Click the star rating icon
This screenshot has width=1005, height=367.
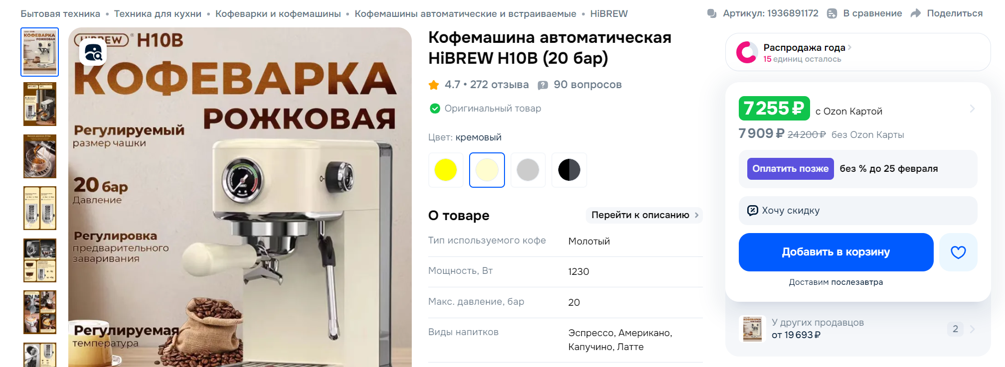[x=434, y=85]
